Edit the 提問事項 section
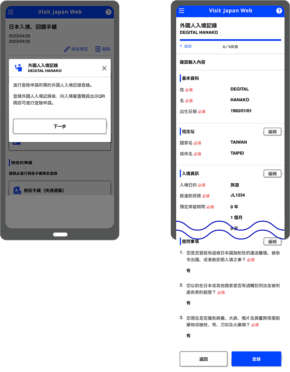 [x=272, y=241]
